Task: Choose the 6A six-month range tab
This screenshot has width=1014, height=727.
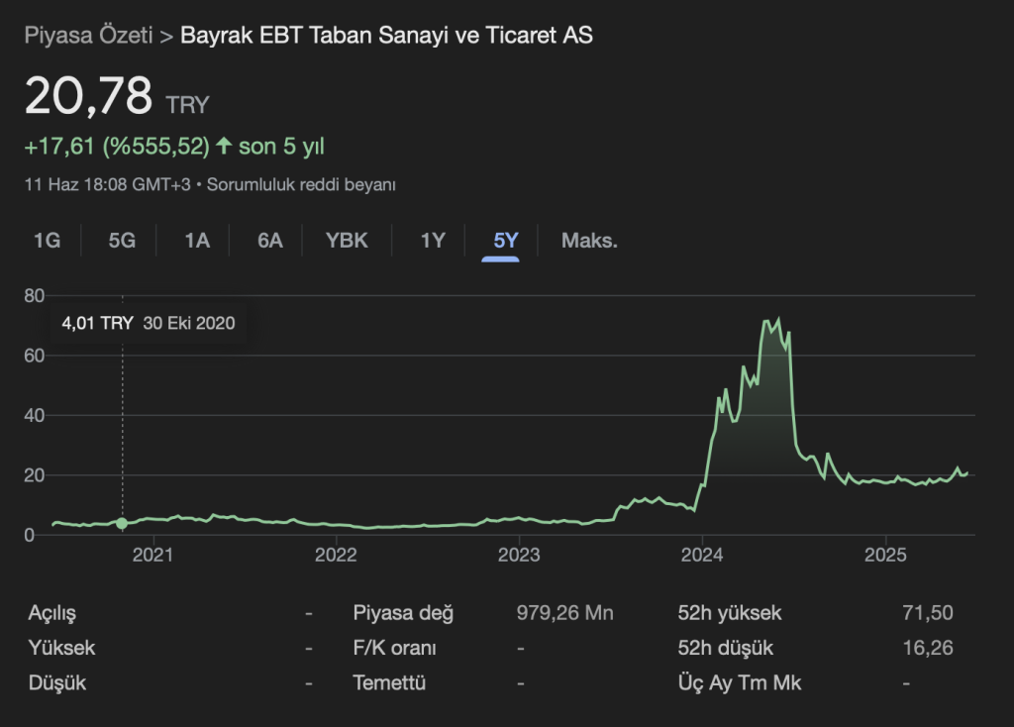Action: pyautogui.click(x=270, y=241)
